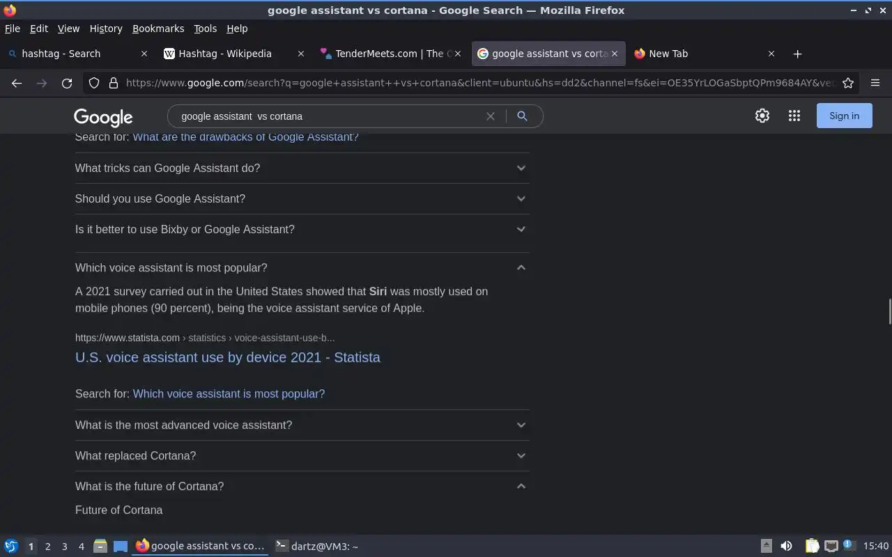This screenshot has height=557, width=892.
Task: Show desktop from blue taskbar icon
Action: 121,546
